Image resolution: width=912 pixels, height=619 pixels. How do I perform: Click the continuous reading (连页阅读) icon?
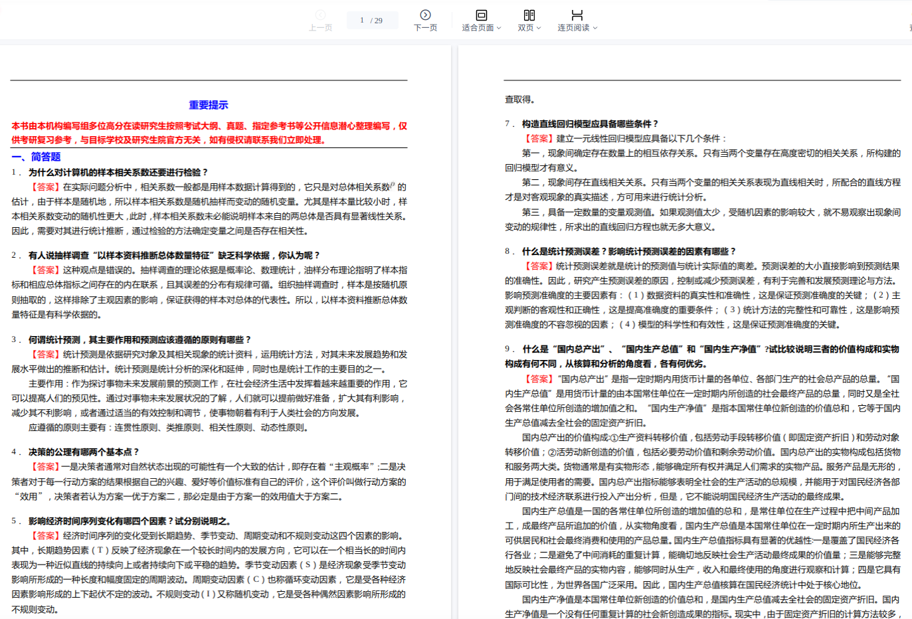pyautogui.click(x=577, y=15)
